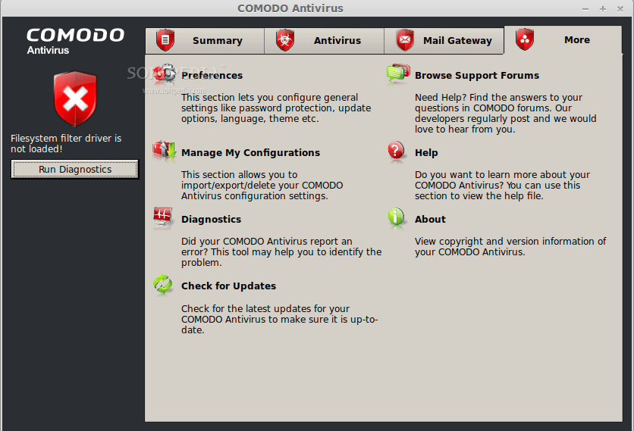Click the 'import/export/delete' configuration description
Viewport: 634px width, 431px height.
[x=262, y=185]
